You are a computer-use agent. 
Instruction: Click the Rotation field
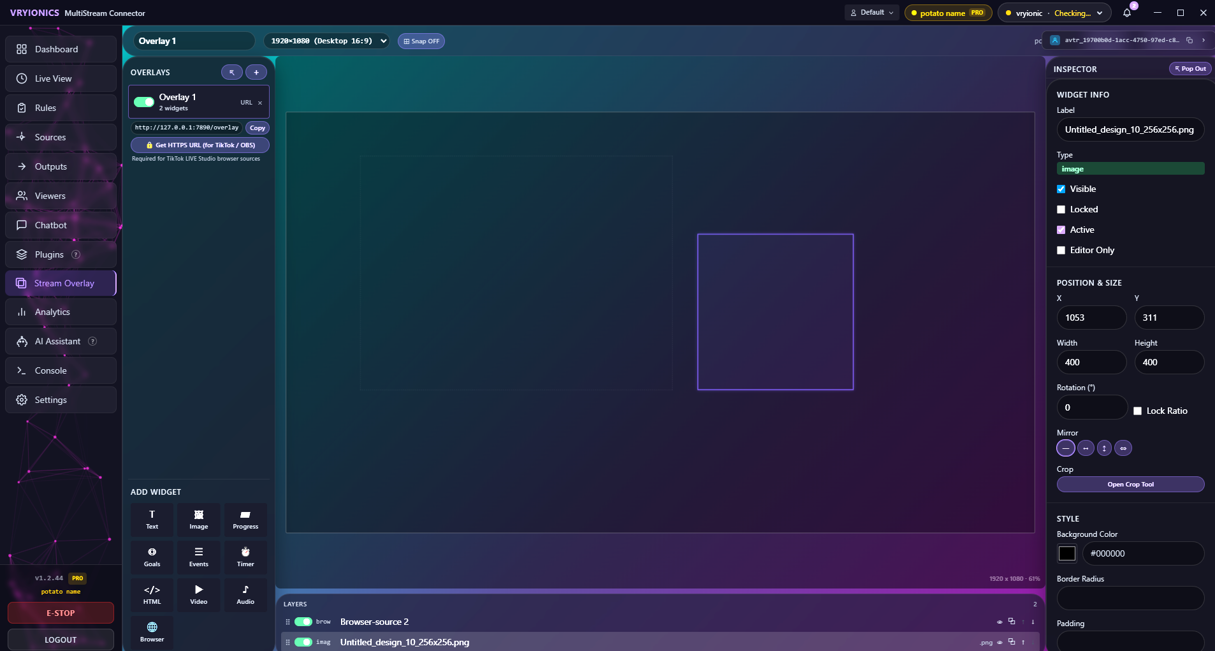pyautogui.click(x=1092, y=407)
